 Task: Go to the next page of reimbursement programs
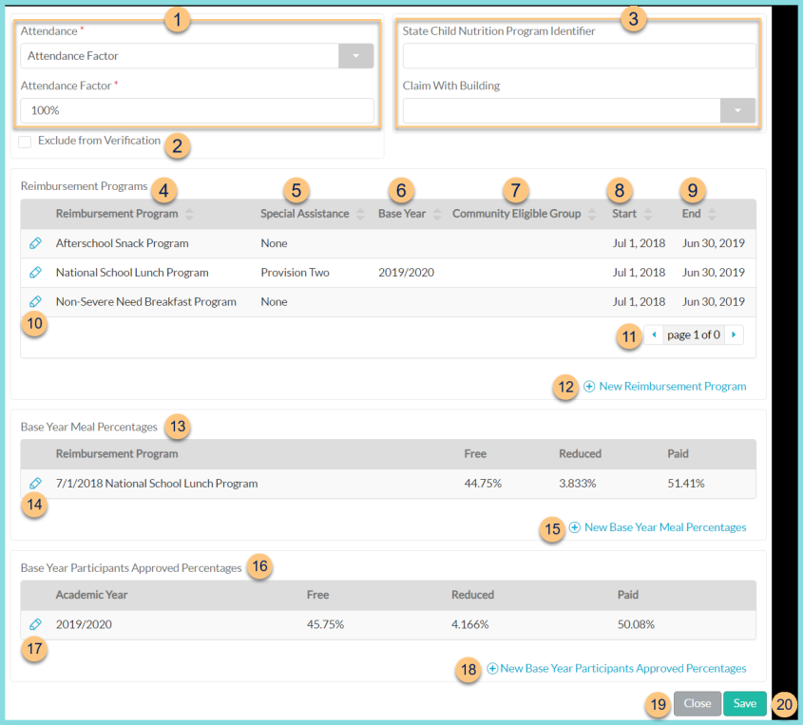[x=733, y=334]
